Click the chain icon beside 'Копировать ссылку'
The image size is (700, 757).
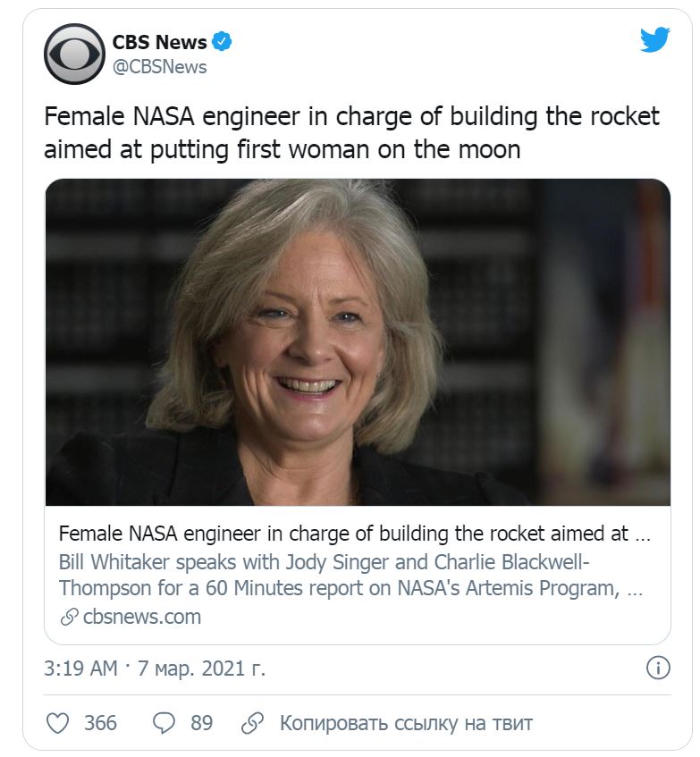[254, 722]
